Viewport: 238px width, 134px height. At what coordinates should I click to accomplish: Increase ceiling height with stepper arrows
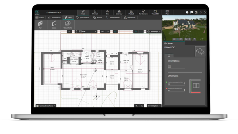click(x=184, y=83)
